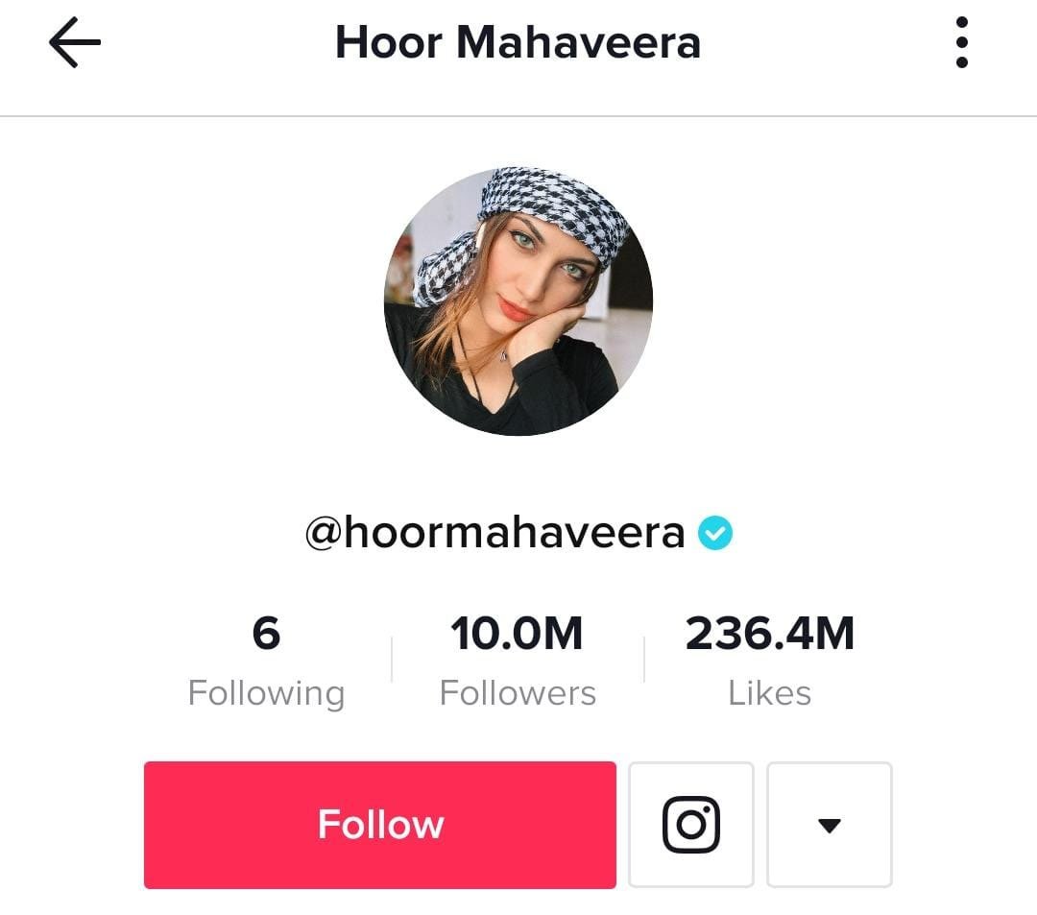This screenshot has height=915, width=1037.
Task: Click the 10.0M followers number
Action: click(518, 633)
